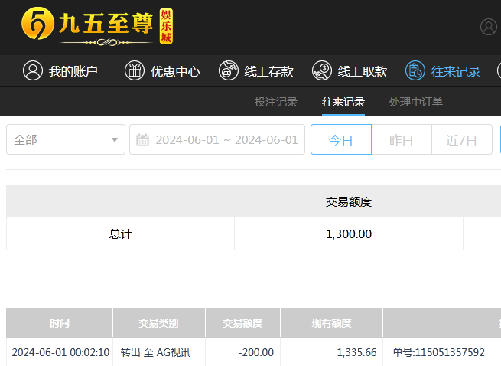This screenshot has height=366, width=501.
Task: Open the user profile avatar icon
Action: (489, 27)
